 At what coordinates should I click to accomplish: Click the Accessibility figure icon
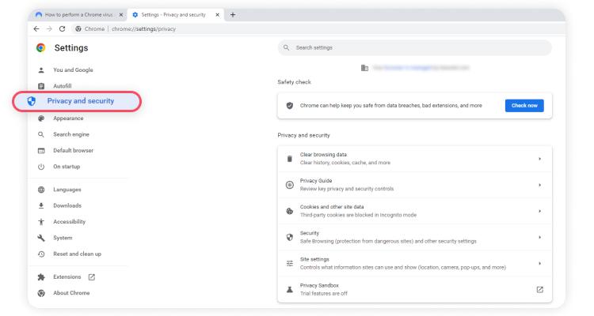pos(41,222)
